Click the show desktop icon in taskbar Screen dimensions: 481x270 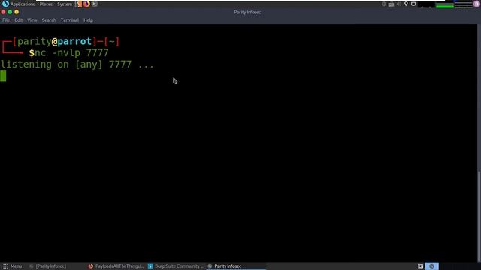pos(420,266)
